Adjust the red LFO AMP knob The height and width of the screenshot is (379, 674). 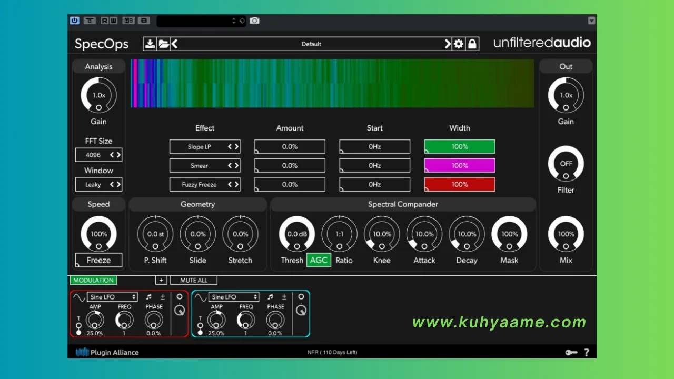click(95, 320)
